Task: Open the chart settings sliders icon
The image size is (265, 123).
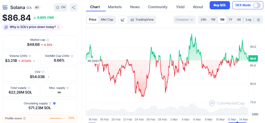Action: 258,20
